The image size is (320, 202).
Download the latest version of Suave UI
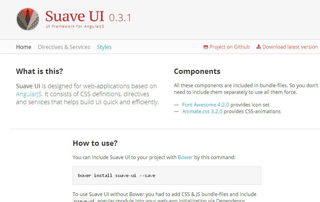tap(290, 47)
